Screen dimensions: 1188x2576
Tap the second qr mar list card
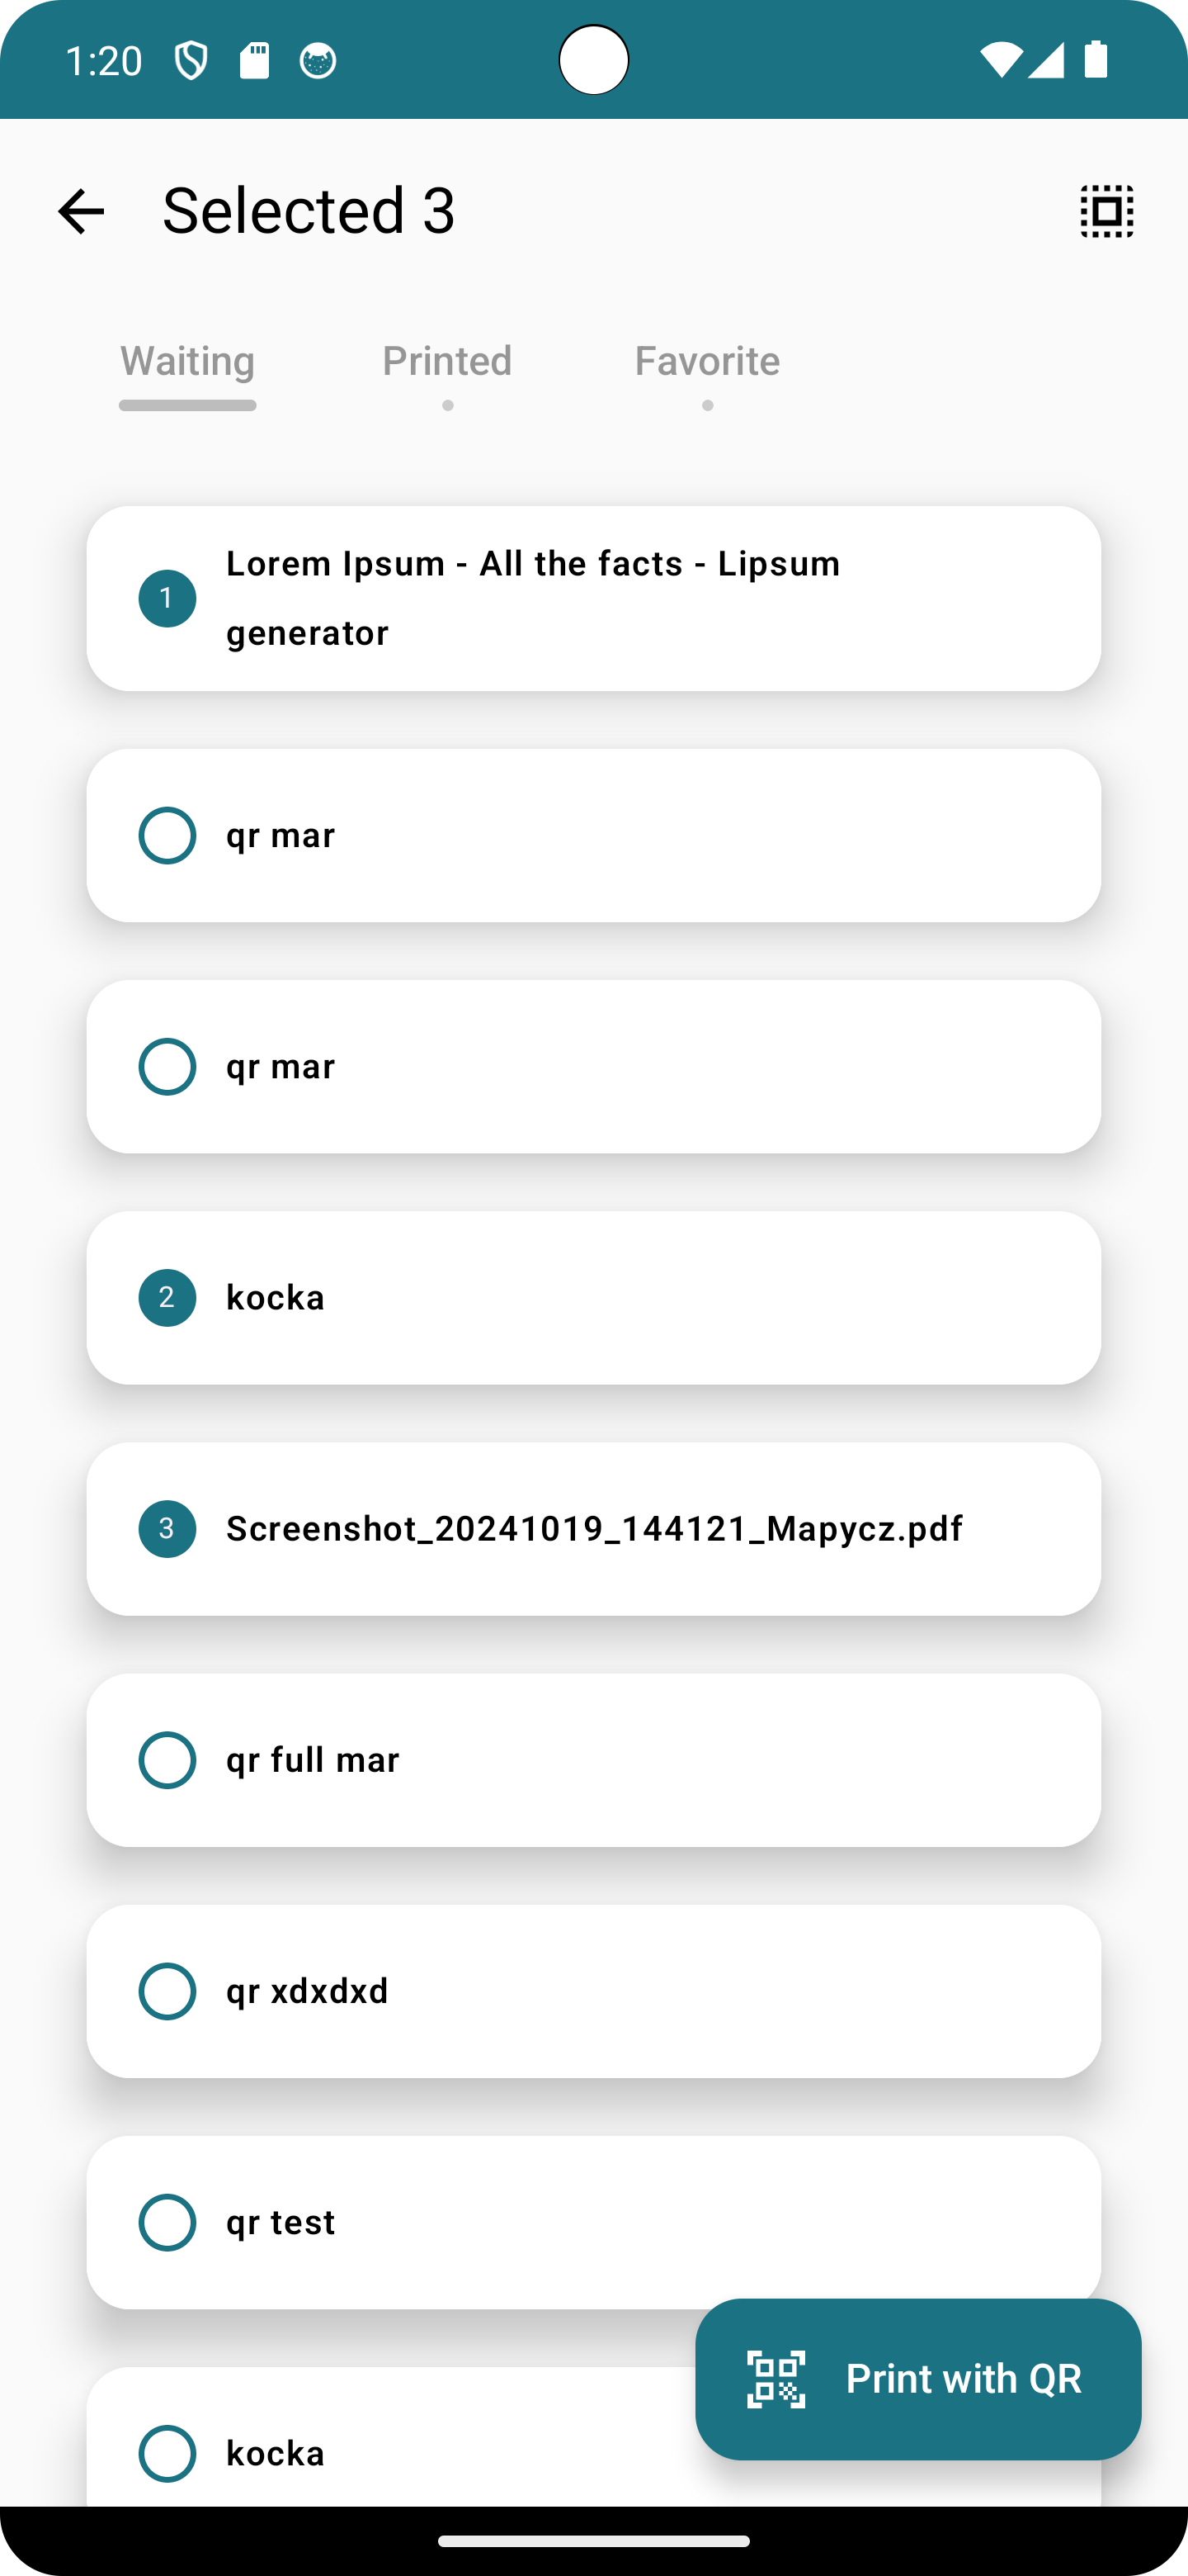pos(593,1067)
